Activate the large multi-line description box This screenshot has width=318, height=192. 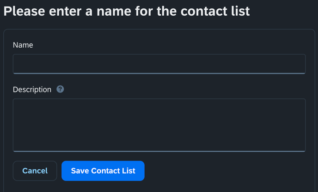click(x=159, y=125)
